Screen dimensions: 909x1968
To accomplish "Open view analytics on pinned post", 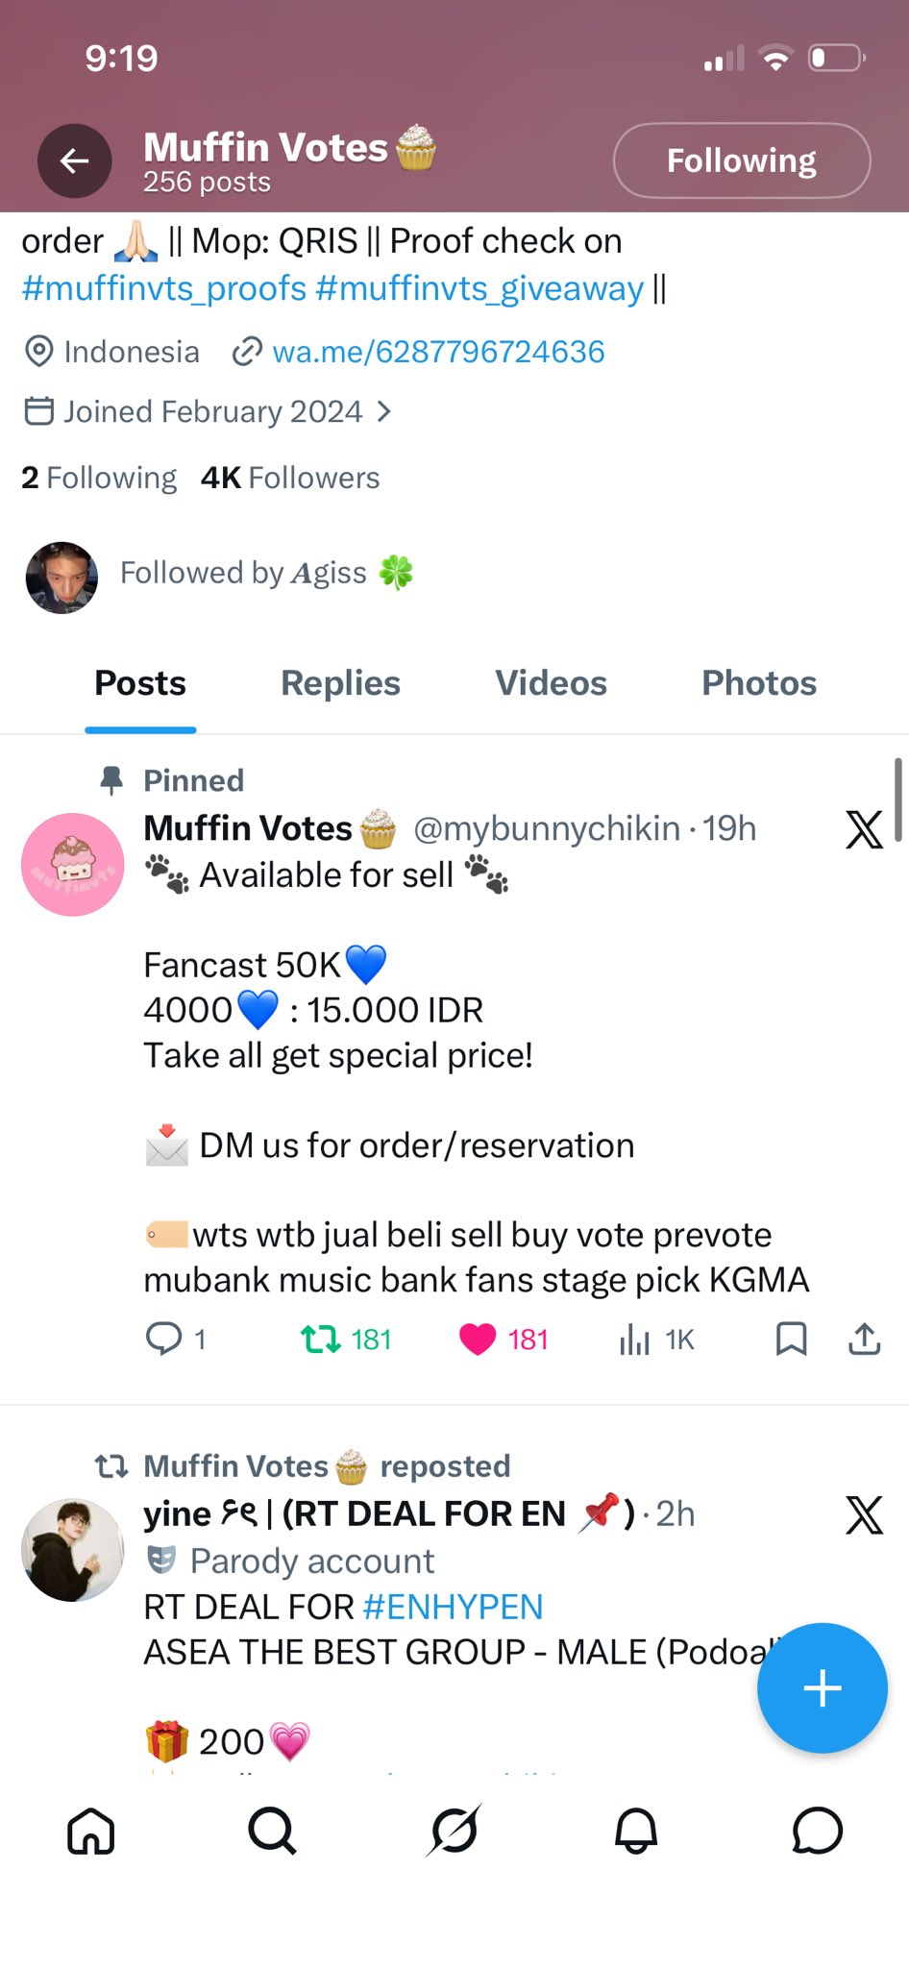I will coord(635,1339).
